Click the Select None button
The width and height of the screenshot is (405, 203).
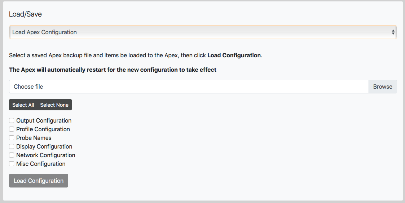tap(54, 105)
